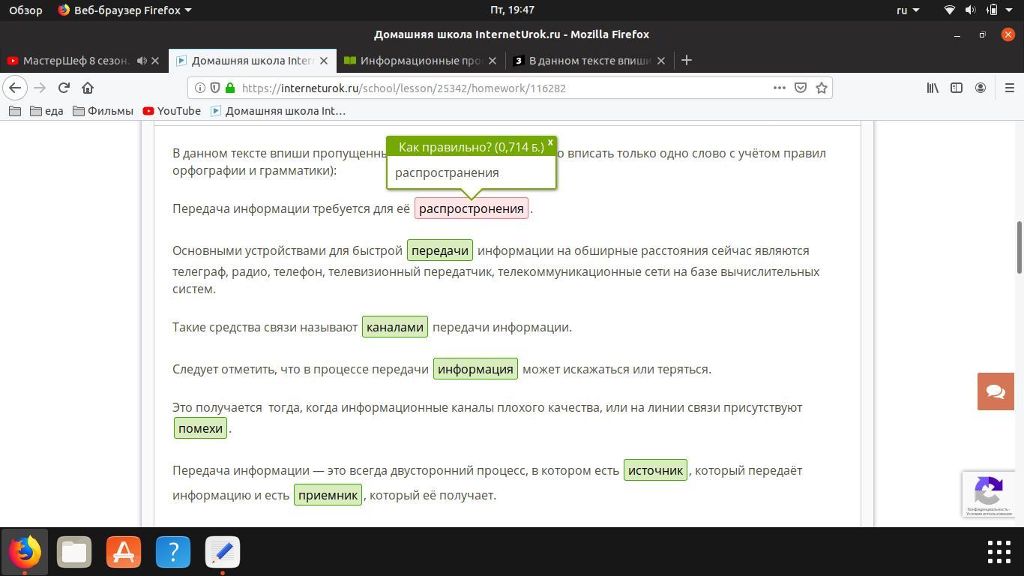Screen dimensions: 1024x576
Task: Click the 'передачи' answer field
Action: point(440,250)
